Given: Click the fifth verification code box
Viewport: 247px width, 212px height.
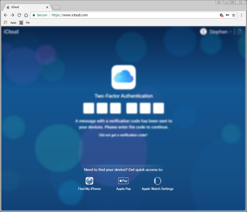Looking at the screenshot, I should [x=145, y=108].
